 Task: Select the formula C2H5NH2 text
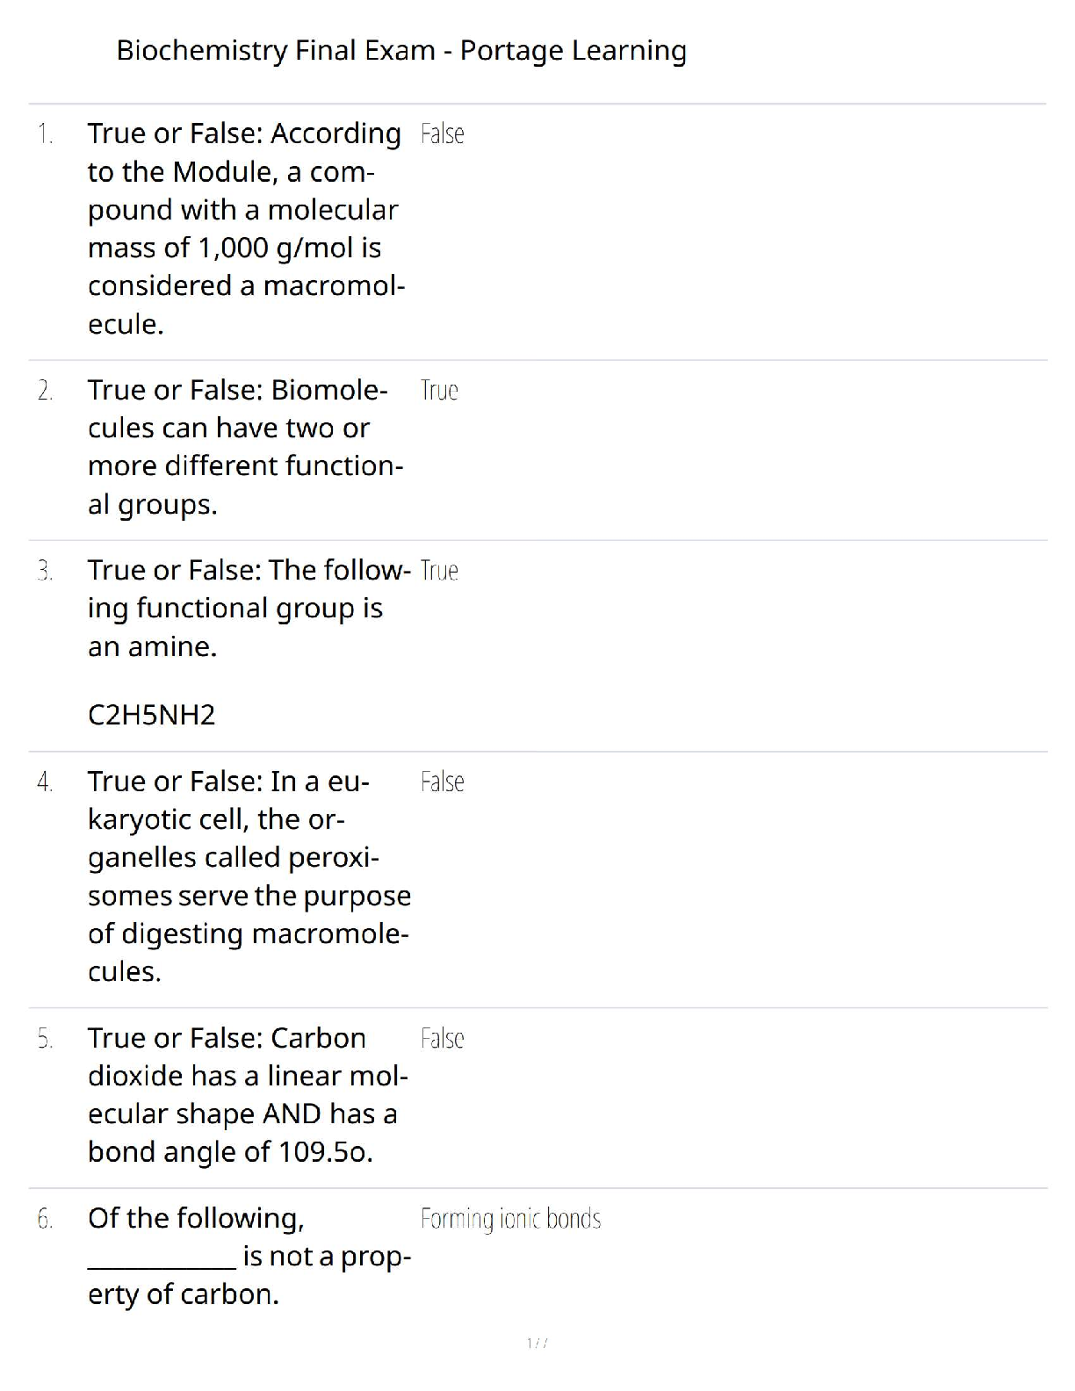(x=152, y=716)
